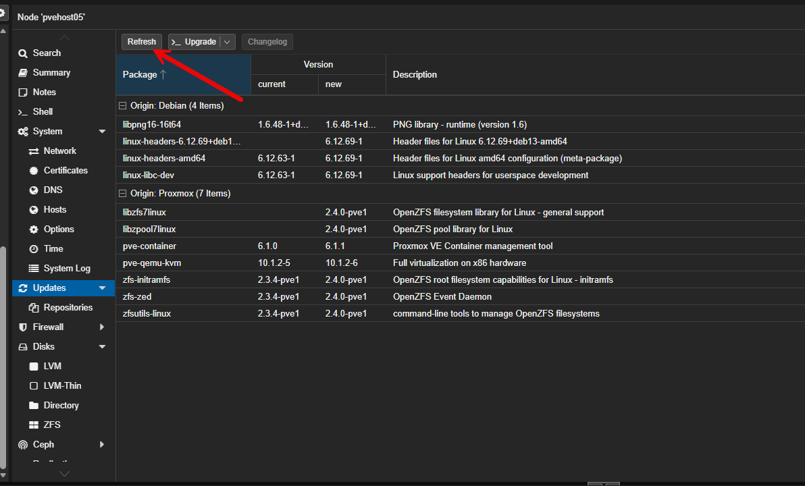Select the Search icon in the sidebar
The width and height of the screenshot is (805, 486).
pyautogui.click(x=23, y=53)
